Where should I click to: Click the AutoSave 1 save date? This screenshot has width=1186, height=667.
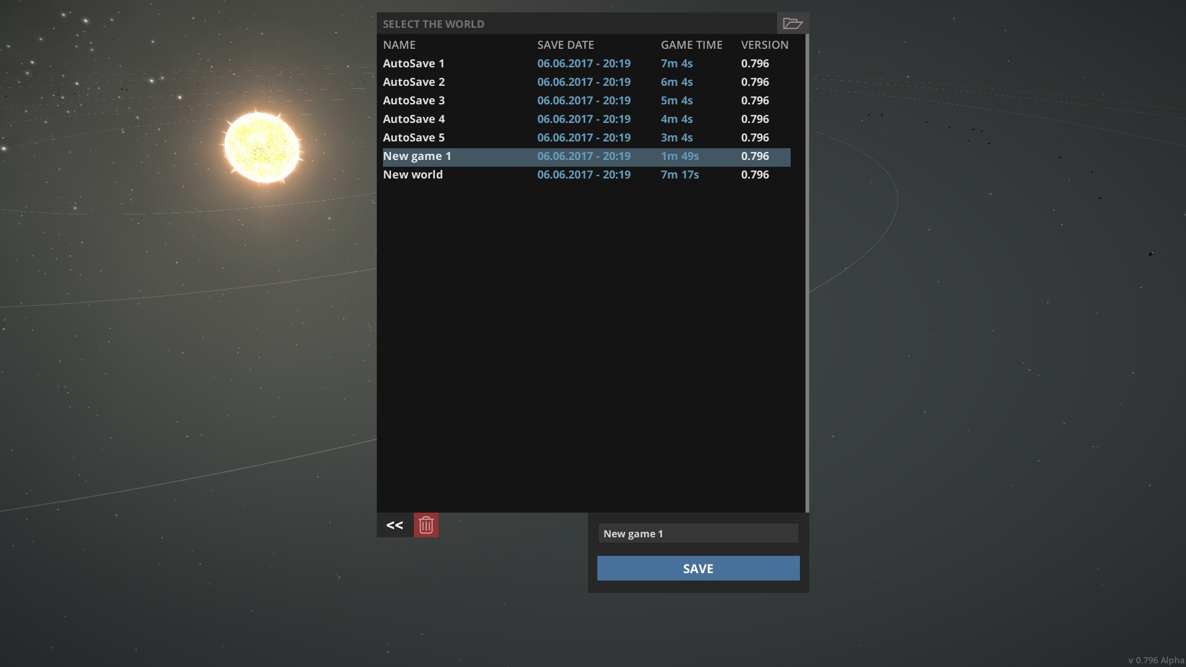tap(584, 64)
